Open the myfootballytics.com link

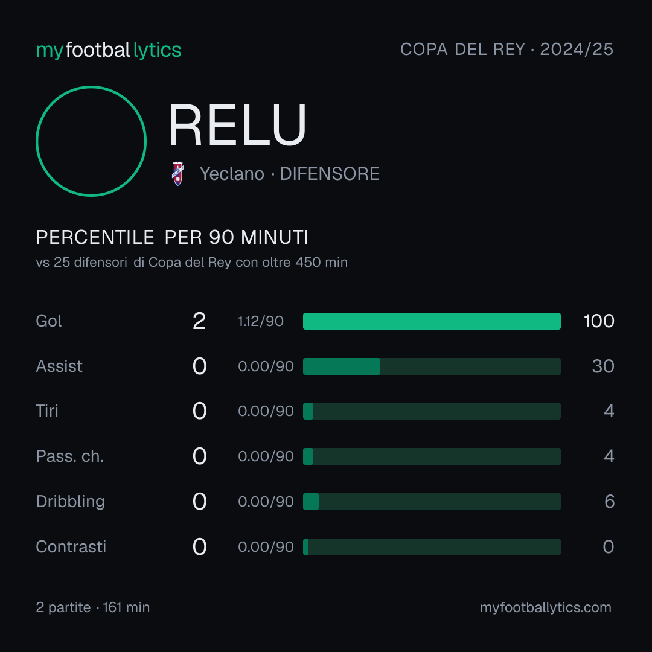tap(546, 607)
